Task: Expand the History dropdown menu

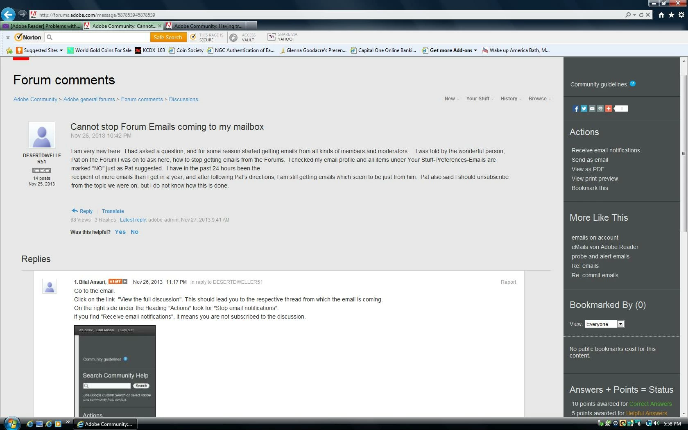Action: click(511, 99)
